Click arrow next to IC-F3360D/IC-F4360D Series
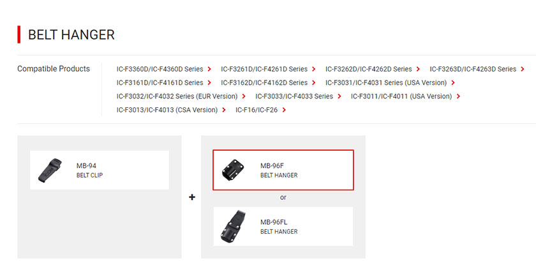Viewport: 536px width, 274px height. [209, 69]
